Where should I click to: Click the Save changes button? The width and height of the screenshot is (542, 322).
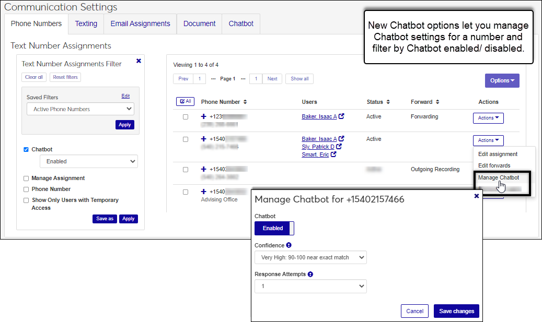pyautogui.click(x=456, y=311)
